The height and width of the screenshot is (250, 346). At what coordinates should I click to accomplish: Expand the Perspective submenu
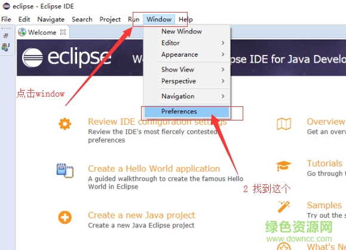186,81
